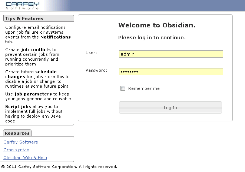Viewport: 245px width, 172px height.
Task: Click the Welcome to Obsidian heading
Action: pyautogui.click(x=157, y=26)
